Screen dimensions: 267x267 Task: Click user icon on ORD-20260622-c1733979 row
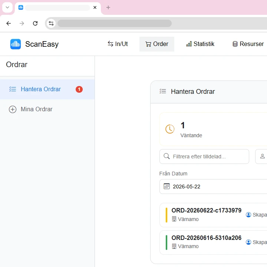(248, 215)
